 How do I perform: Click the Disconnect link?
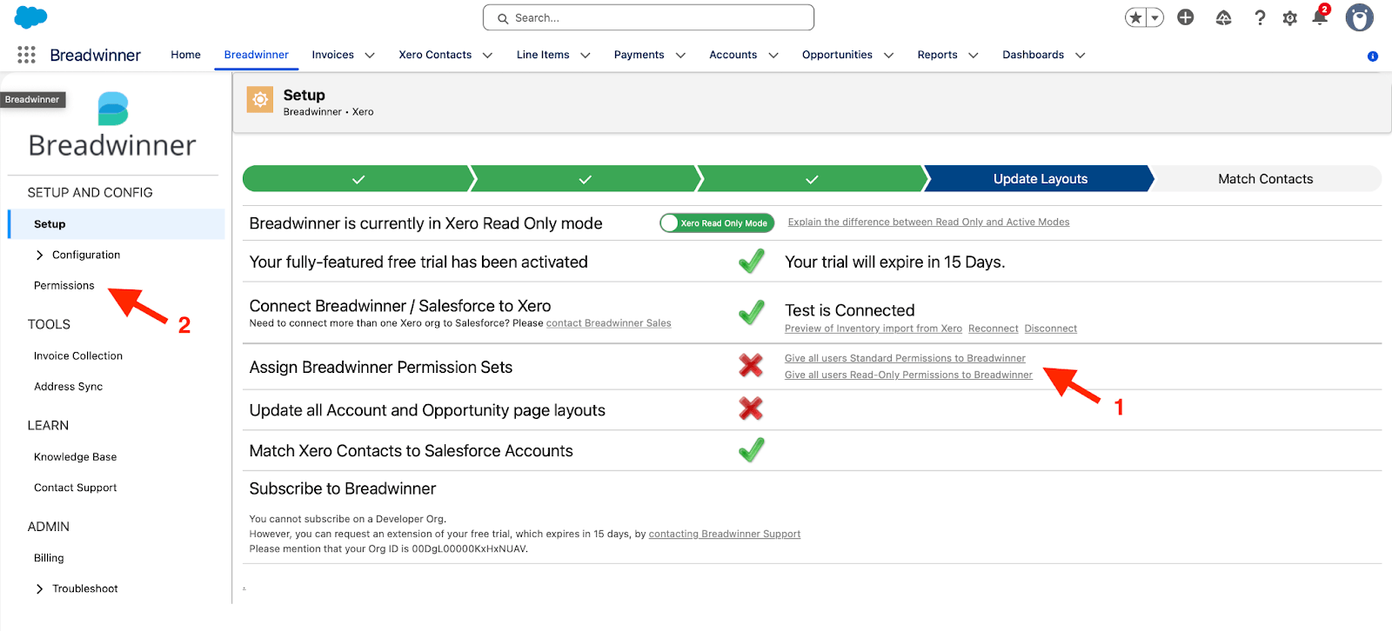(x=1050, y=329)
